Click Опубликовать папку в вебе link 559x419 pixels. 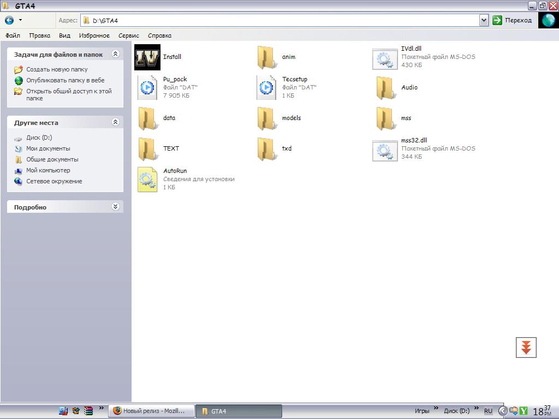point(66,81)
